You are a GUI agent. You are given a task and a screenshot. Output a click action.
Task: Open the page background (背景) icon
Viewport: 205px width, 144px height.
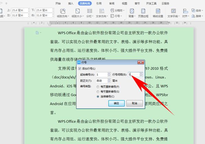(x=132, y=11)
